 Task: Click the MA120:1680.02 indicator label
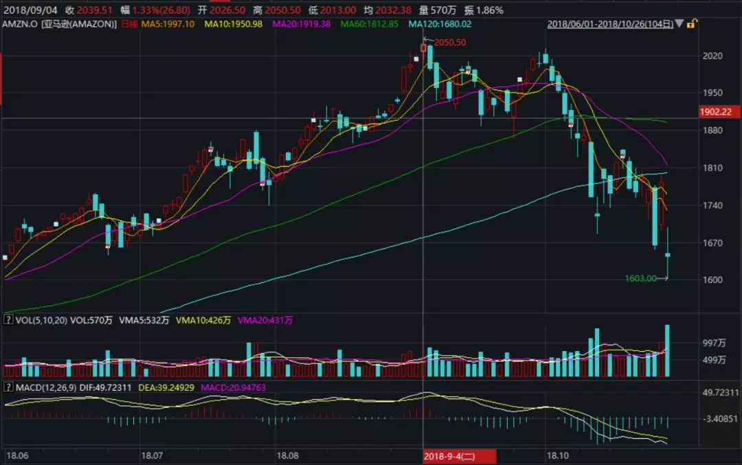[440, 23]
